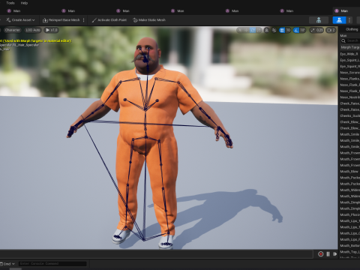Open the Create Asset dropdown
Screen dimensions: 360x270
pyautogui.click(x=20, y=20)
